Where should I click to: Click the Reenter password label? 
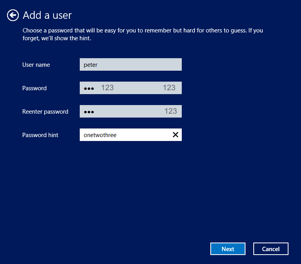click(x=45, y=112)
